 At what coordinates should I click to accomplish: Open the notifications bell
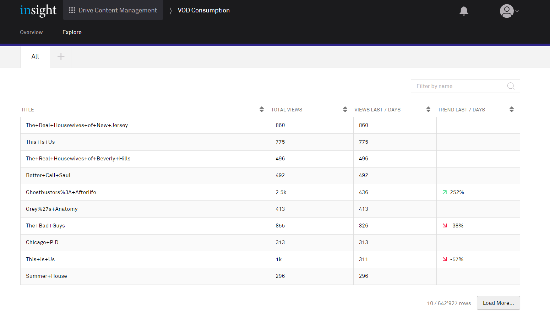tap(464, 11)
